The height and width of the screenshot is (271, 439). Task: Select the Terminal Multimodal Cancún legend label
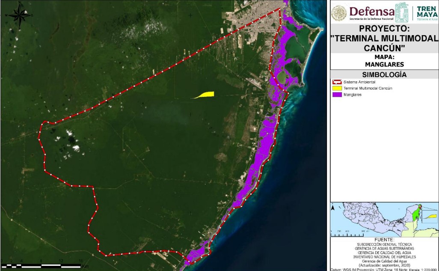pos(368,88)
